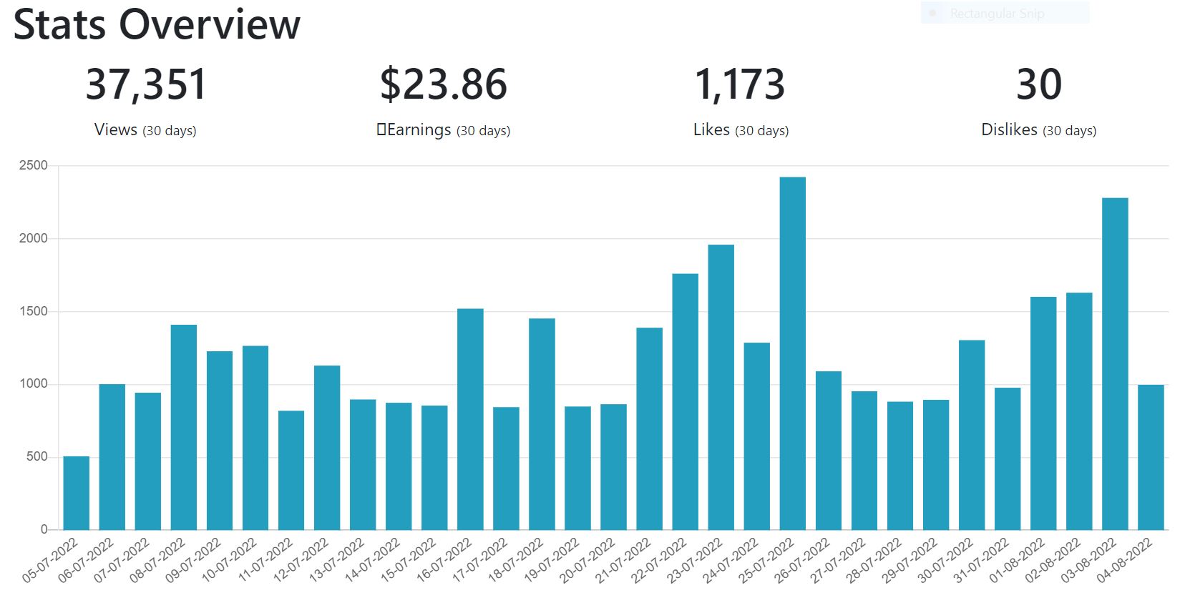
Task: Click the 04-08-2022 last bar
Action: tap(1151, 458)
